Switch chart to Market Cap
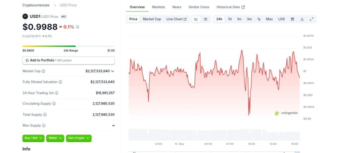339x153 pixels. pyautogui.click(x=152, y=19)
